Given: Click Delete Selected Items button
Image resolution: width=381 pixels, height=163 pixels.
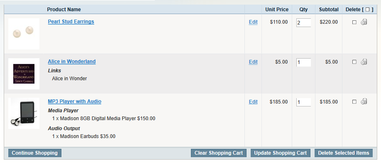Looking at the screenshot, I should 344,153.
